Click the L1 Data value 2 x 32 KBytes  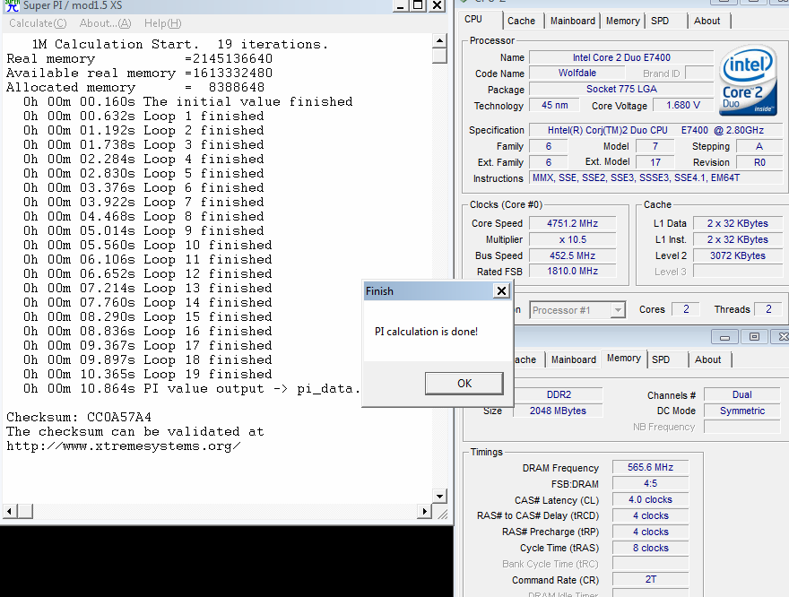pos(738,223)
